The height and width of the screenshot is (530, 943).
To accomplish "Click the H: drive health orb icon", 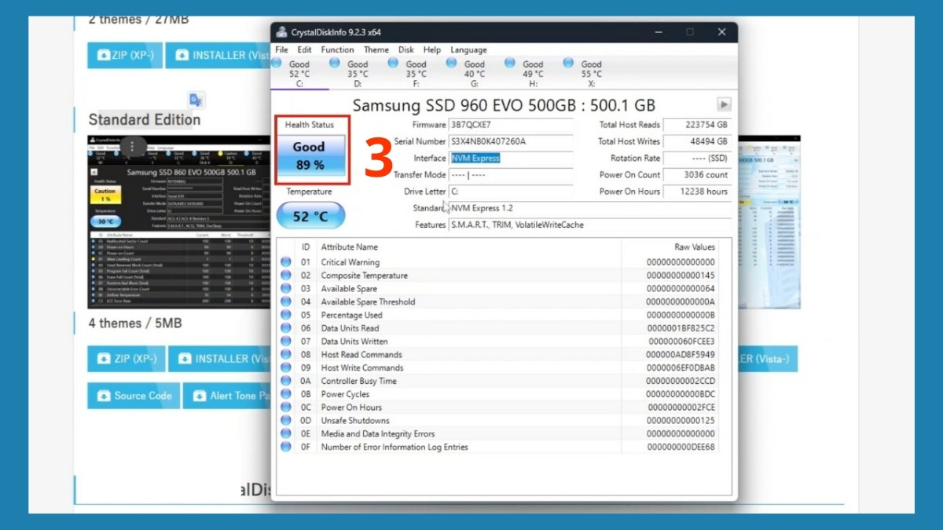I will click(509, 63).
